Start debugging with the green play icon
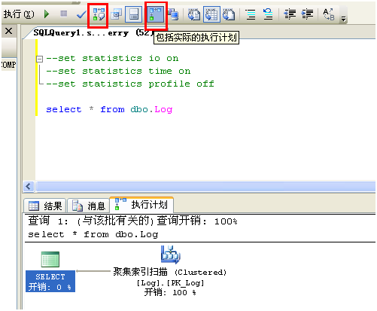The image size is (377, 311). pyautogui.click(x=47, y=14)
